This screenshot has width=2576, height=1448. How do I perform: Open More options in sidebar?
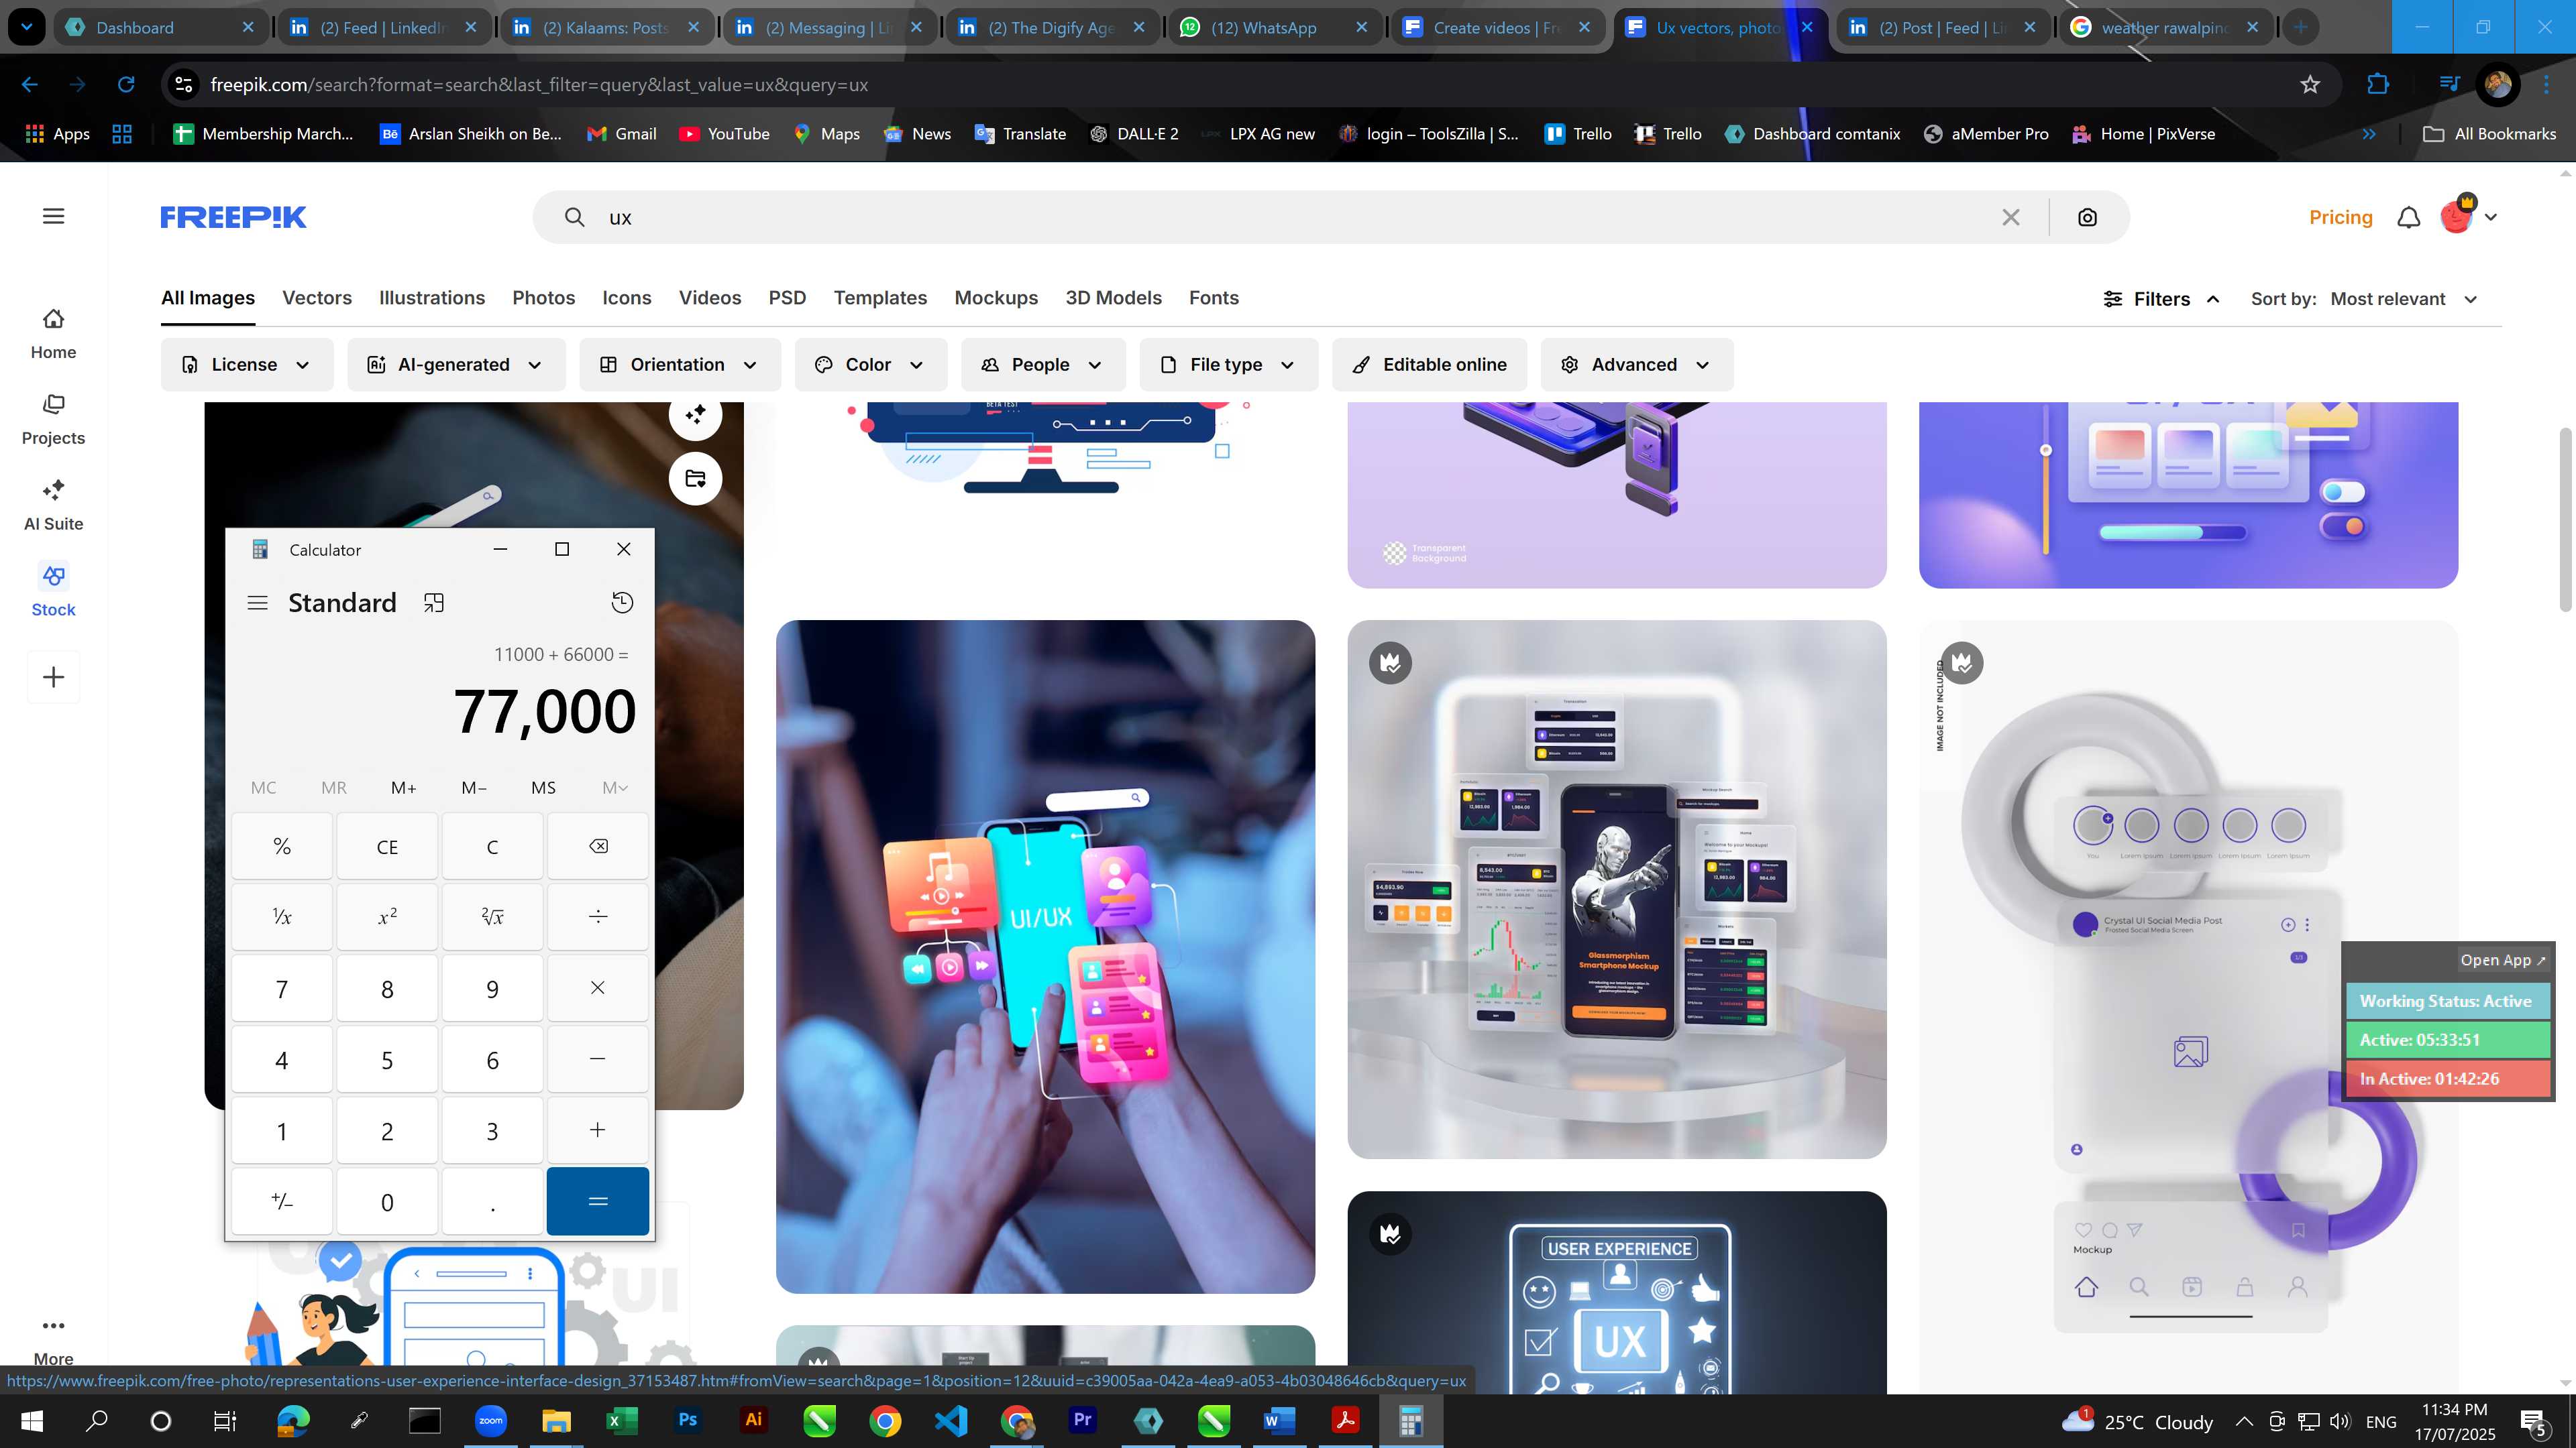click(x=53, y=1340)
